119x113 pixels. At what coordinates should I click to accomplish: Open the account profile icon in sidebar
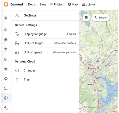click(x=6, y=18)
